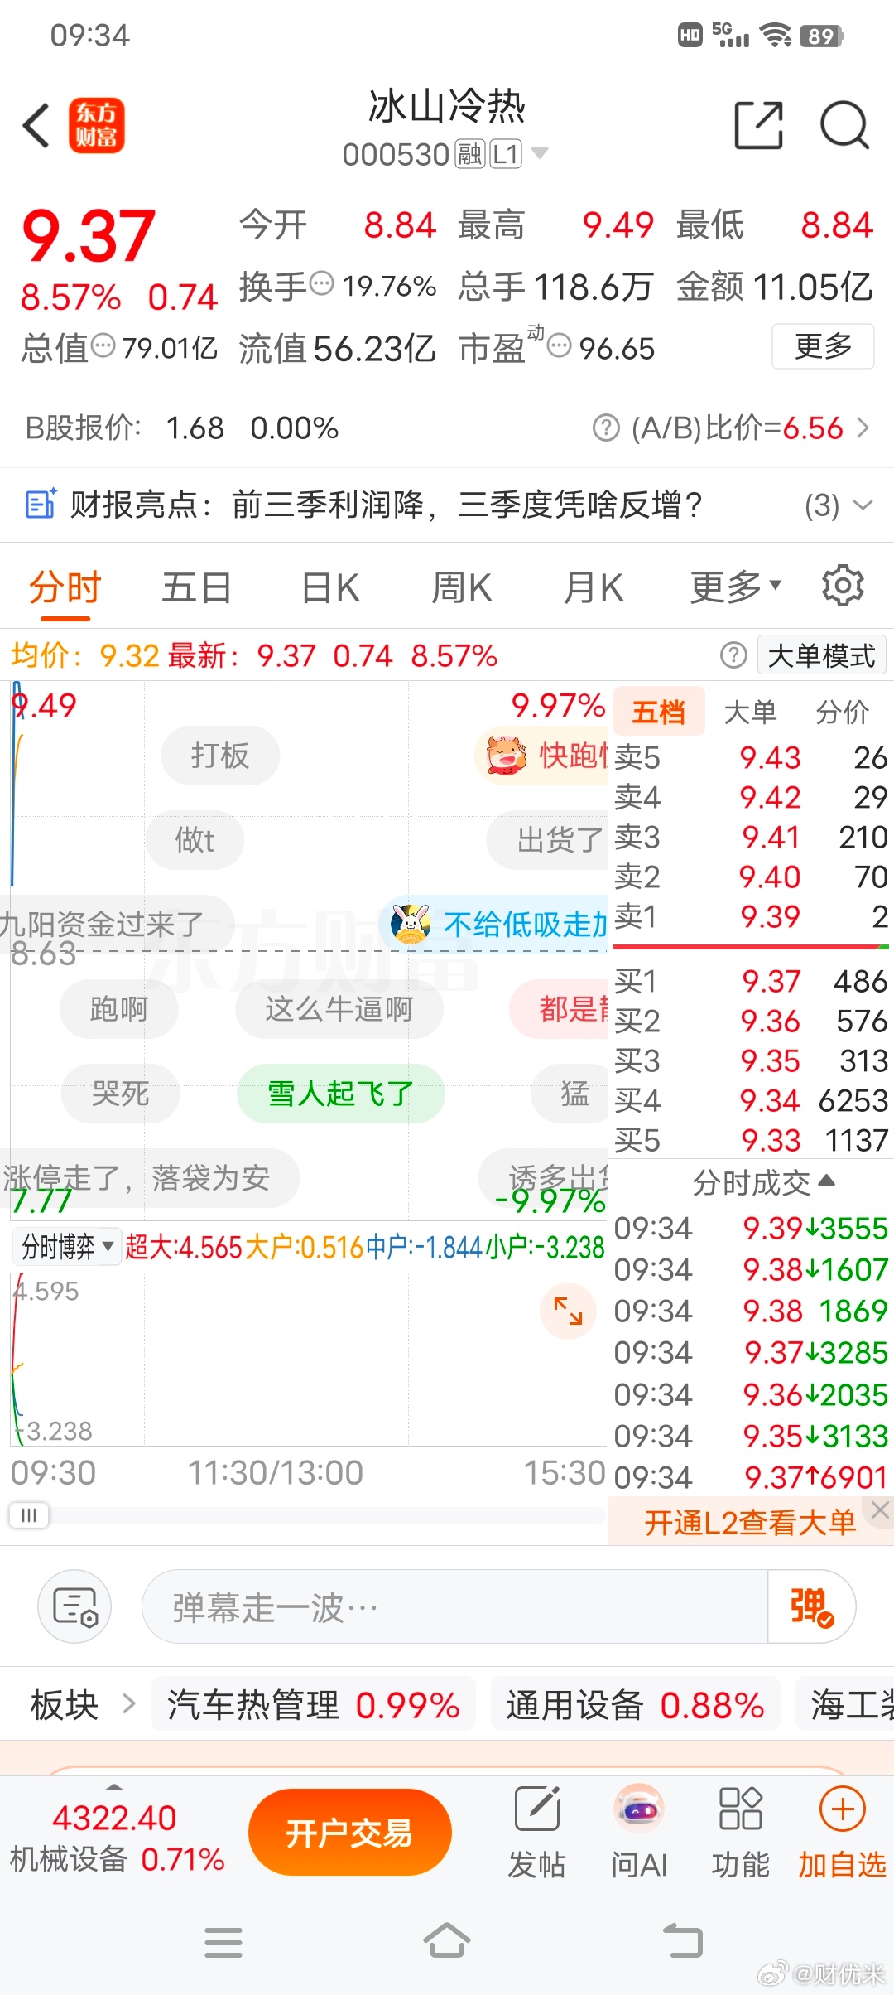Tap the 打板 danmaku bubble
The height and width of the screenshot is (1995, 894).
tap(219, 756)
